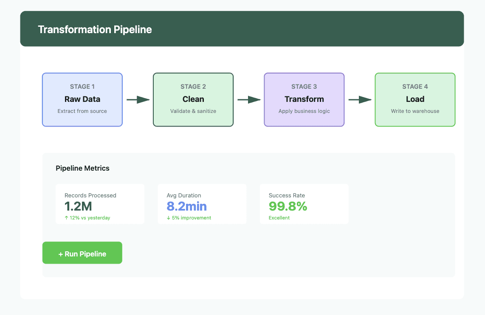The image size is (485, 315).
Task: Click the Run Pipeline button
Action: tap(82, 253)
